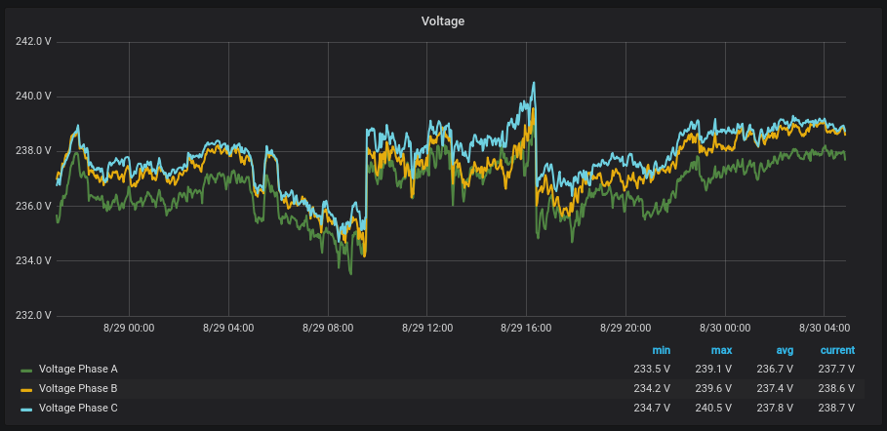The height and width of the screenshot is (431, 887).
Task: Click the green Phase A color swatch
Action: pyautogui.click(x=26, y=371)
